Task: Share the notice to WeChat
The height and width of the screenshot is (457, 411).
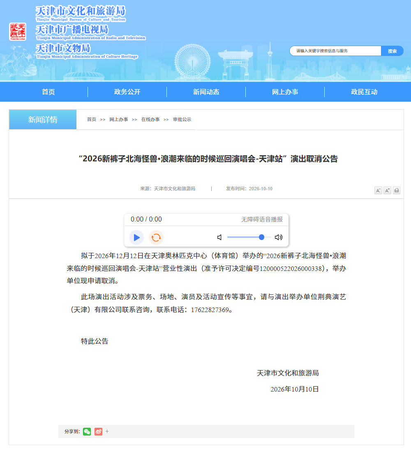Action: pyautogui.click(x=87, y=431)
